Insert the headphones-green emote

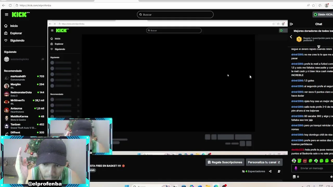[x=294, y=161]
